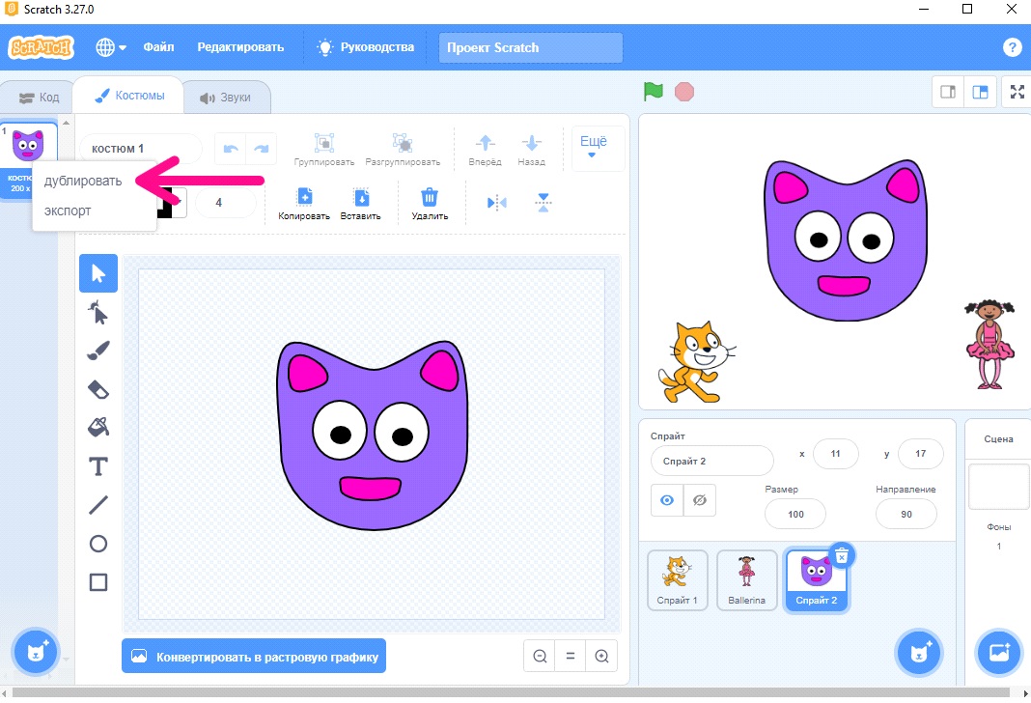Open Руководства tutorials
The height and width of the screenshot is (703, 1031).
coord(366,47)
